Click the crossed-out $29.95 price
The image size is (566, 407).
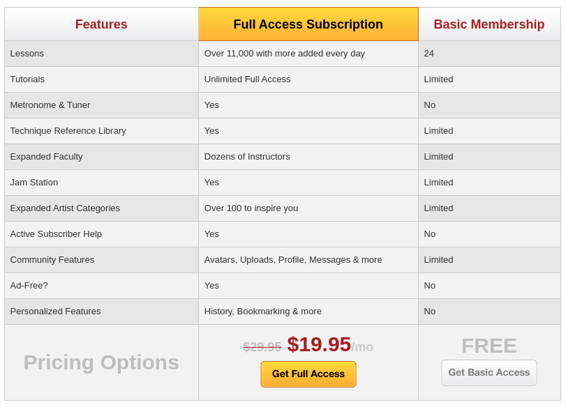(x=262, y=347)
